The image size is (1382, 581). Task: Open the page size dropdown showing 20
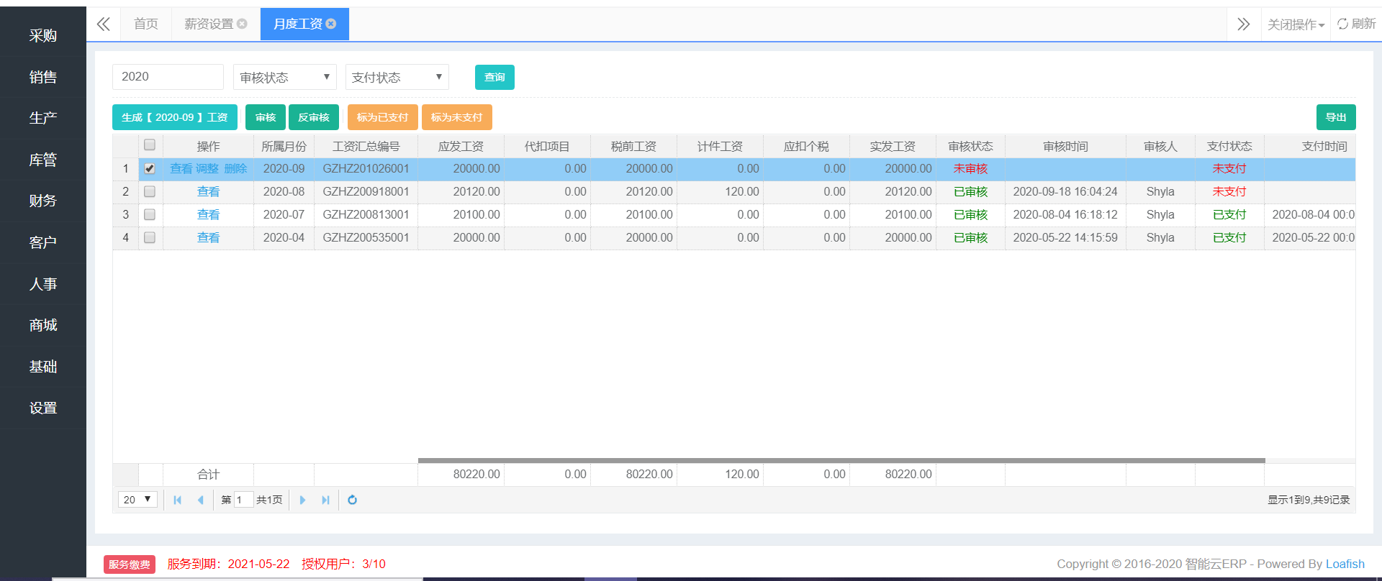pos(137,499)
